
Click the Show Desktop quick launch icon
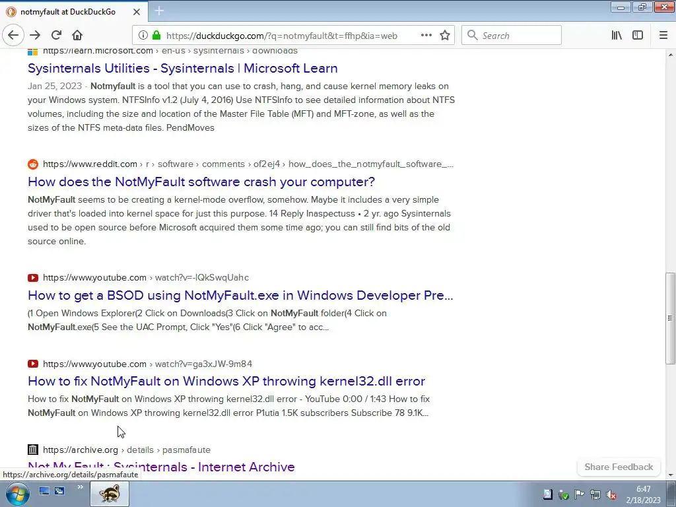click(44, 490)
